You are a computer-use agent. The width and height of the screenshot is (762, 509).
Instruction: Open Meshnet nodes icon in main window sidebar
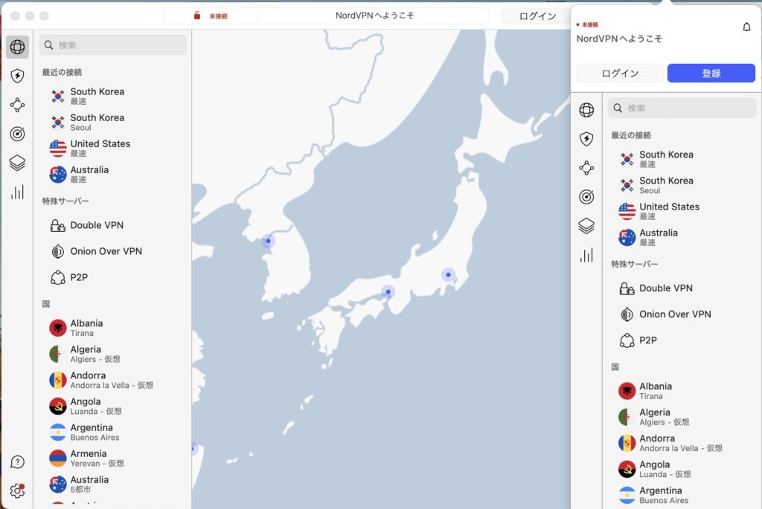click(18, 105)
